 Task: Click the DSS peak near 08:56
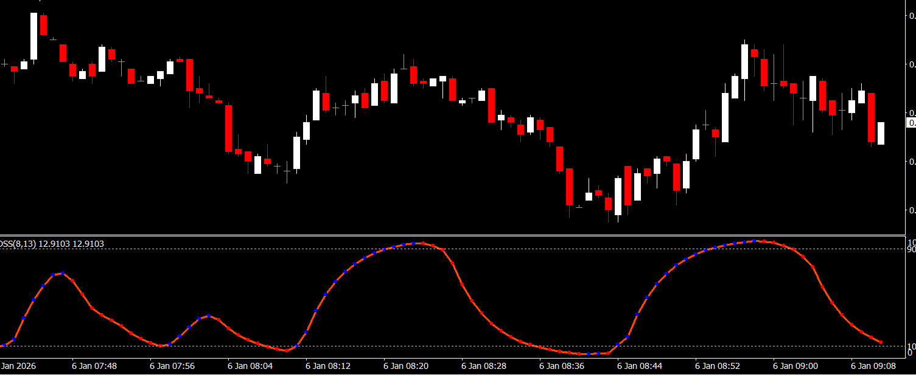(755, 241)
